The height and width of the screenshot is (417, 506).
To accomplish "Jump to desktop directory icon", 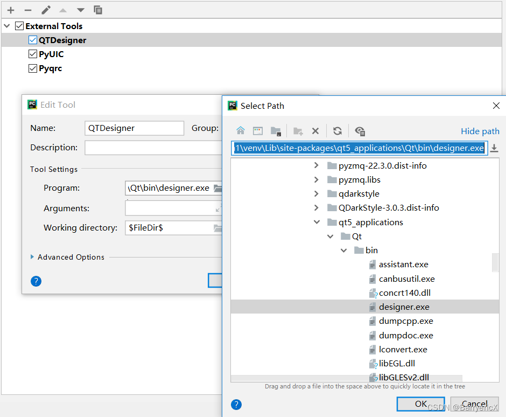I will pos(258,131).
